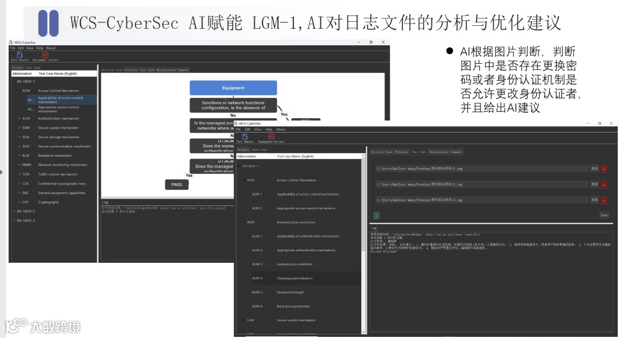Screen dimensions: 620x338
Task: Expand SUM node in back window tree
Action: pos(20,128)
